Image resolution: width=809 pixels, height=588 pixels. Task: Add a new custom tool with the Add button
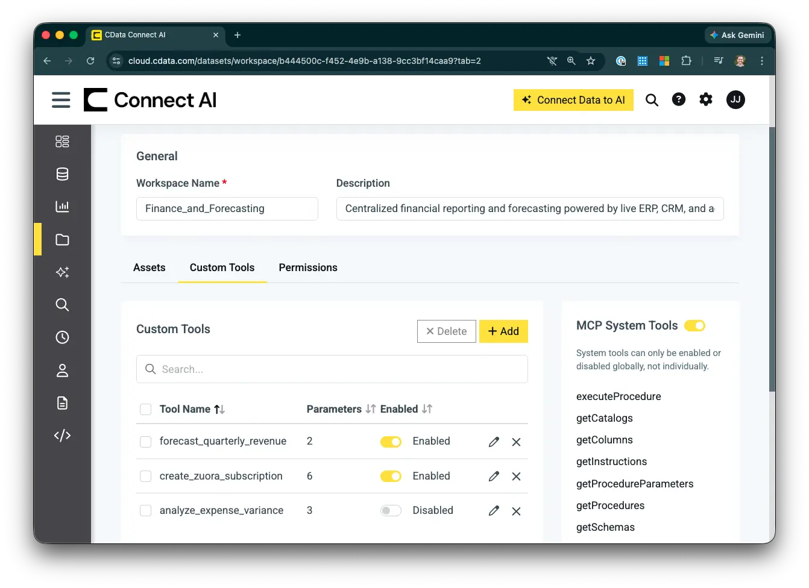click(x=503, y=331)
